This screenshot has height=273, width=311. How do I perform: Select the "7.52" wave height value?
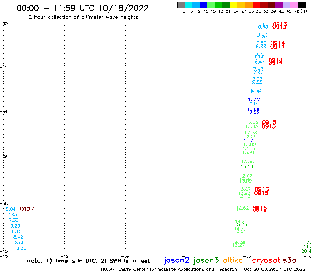coord(261,43)
